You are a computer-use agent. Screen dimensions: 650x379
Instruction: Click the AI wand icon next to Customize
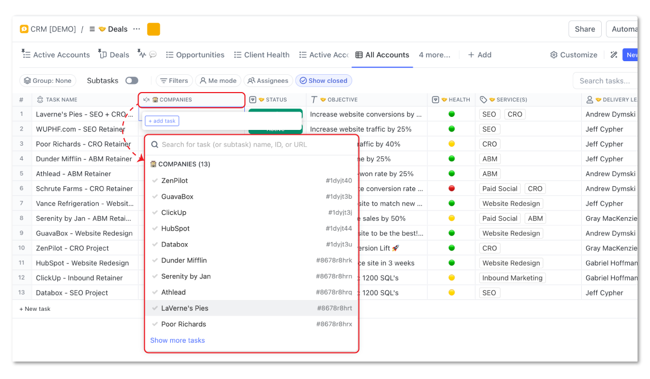click(x=614, y=55)
